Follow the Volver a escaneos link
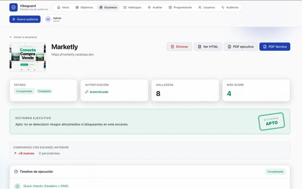302x189 pixels. pyautogui.click(x=23, y=37)
